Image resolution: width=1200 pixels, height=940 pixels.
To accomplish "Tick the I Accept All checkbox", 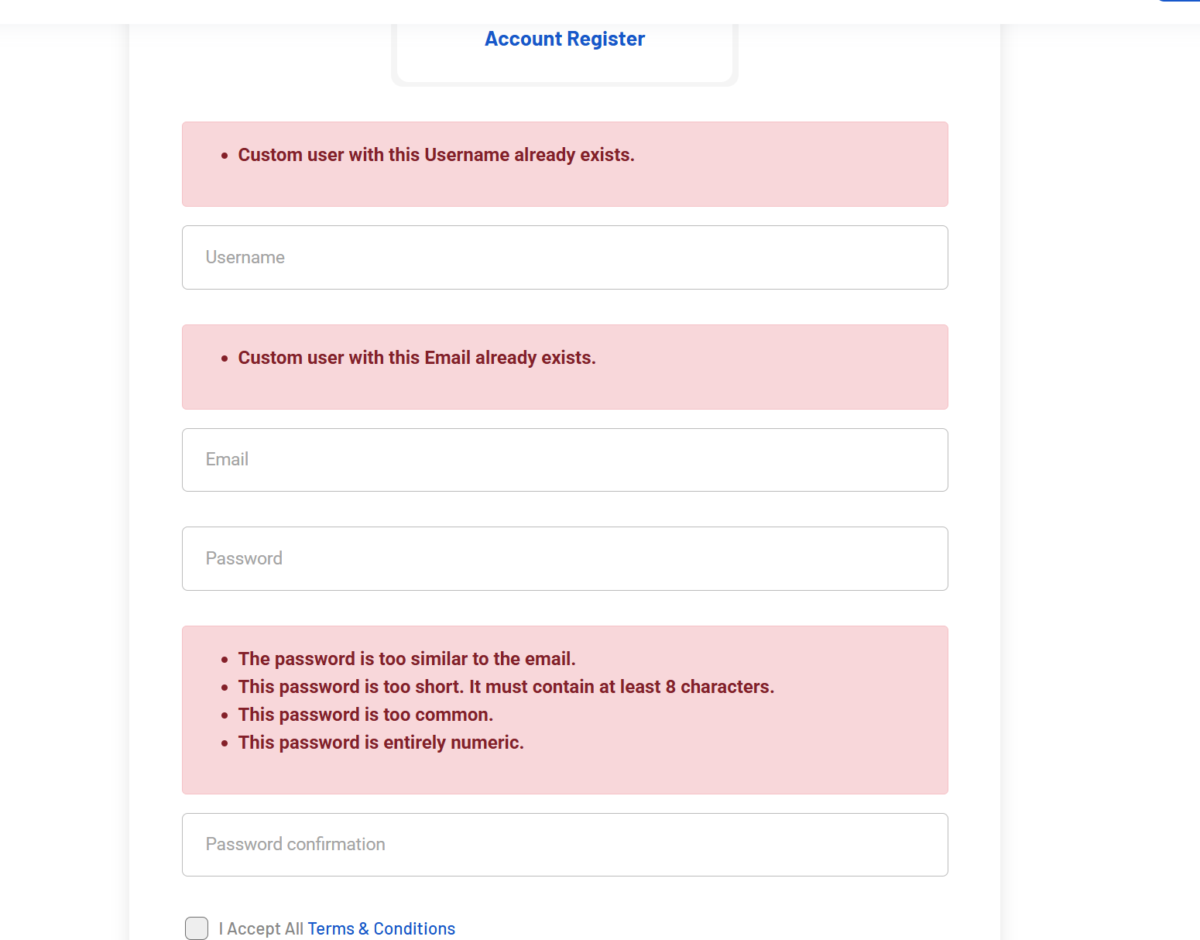I will pos(197,928).
